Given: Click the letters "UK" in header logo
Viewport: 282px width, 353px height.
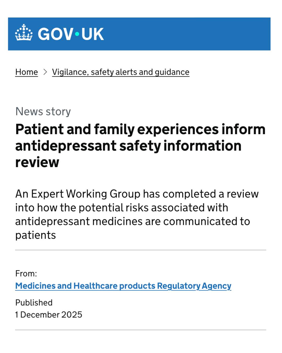Looking at the screenshot, I should click(92, 34).
